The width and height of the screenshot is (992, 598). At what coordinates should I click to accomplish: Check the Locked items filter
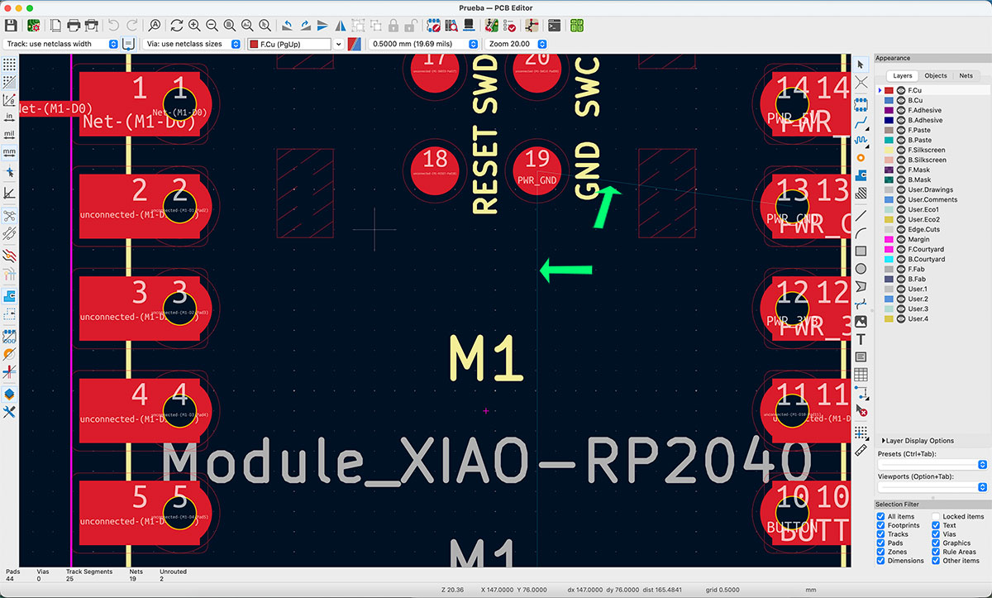[x=936, y=516]
